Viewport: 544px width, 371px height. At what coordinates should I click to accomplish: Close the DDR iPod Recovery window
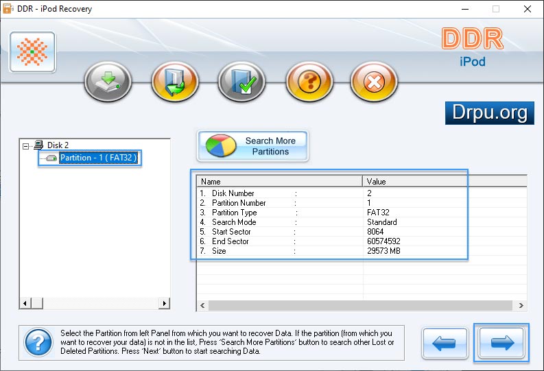(x=528, y=9)
